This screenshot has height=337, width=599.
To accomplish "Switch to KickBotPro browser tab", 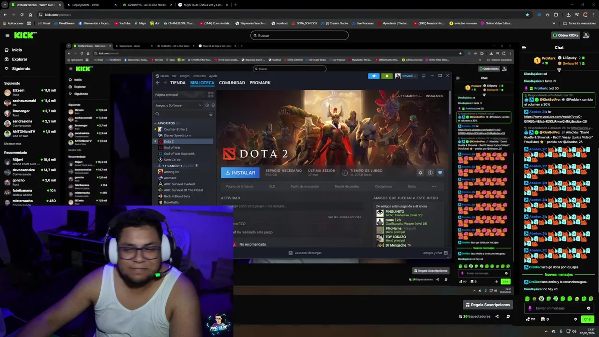I will tap(147, 5).
